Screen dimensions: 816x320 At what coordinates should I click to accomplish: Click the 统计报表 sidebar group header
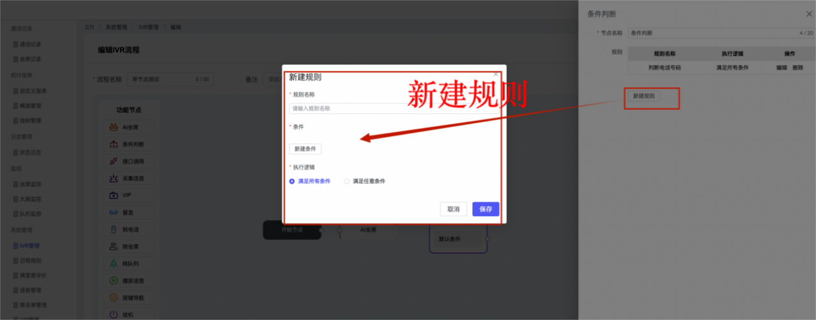click(x=21, y=75)
